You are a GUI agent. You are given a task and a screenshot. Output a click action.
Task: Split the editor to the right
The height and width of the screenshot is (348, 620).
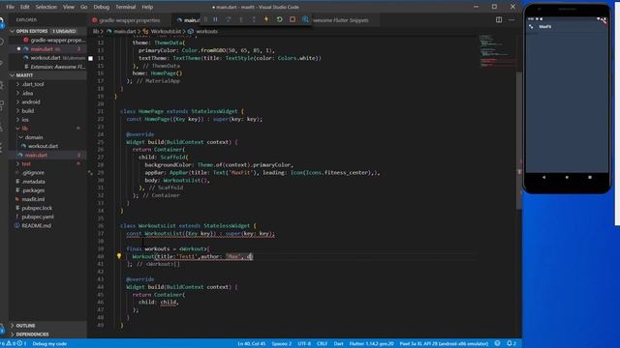[x=499, y=19]
